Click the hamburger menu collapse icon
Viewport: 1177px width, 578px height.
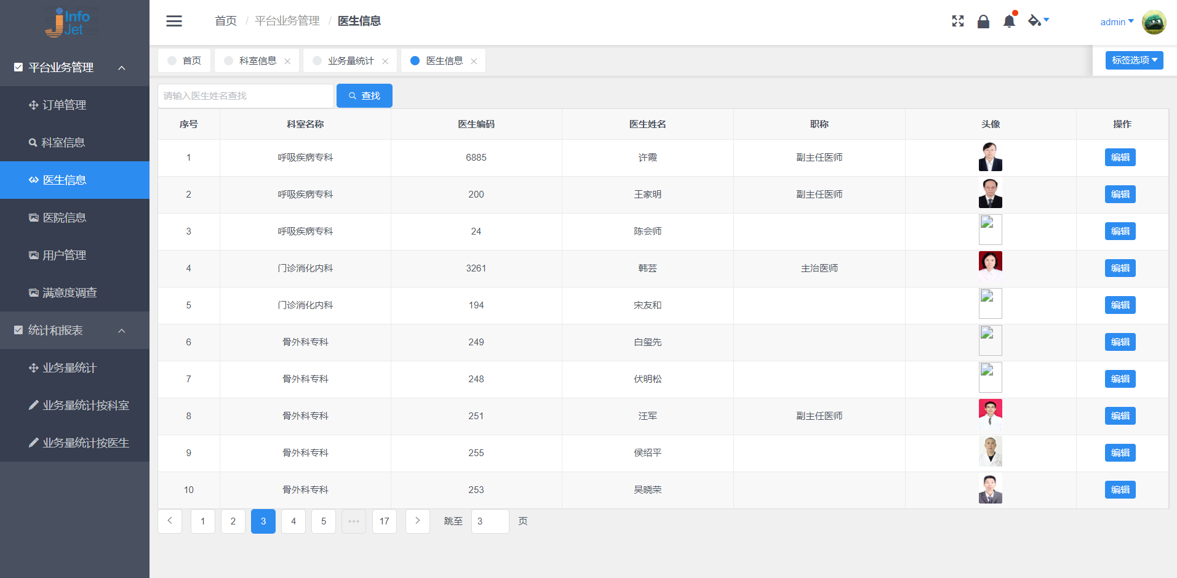(174, 21)
